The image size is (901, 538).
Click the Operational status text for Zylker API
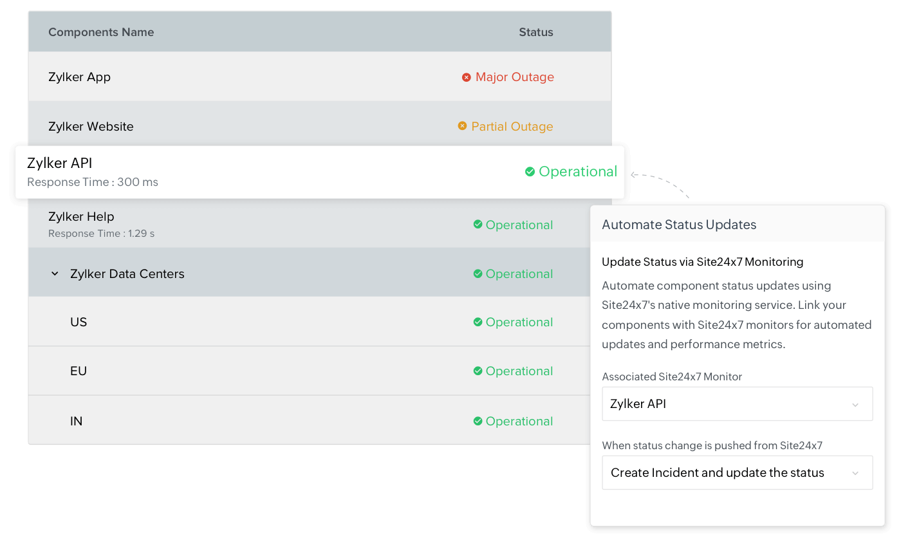pyautogui.click(x=578, y=171)
